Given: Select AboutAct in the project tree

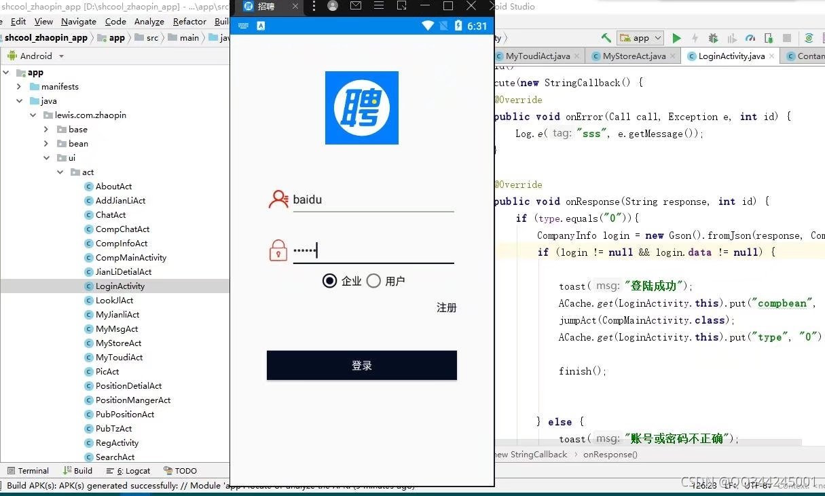Looking at the screenshot, I should [x=115, y=187].
